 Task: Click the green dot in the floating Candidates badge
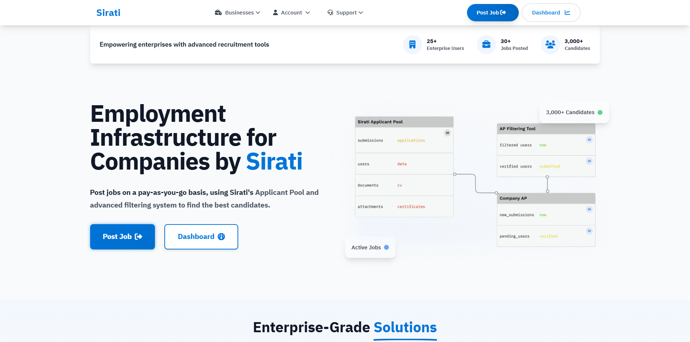coord(600,112)
